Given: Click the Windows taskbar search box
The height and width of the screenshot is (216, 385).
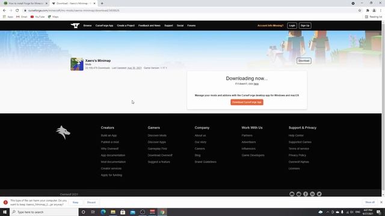Looking at the screenshot, I should point(44,212).
